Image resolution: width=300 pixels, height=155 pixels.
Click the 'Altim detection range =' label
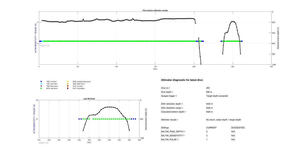(x=172, y=108)
